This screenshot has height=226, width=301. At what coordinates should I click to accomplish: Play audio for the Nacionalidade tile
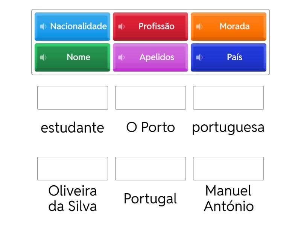(43, 26)
